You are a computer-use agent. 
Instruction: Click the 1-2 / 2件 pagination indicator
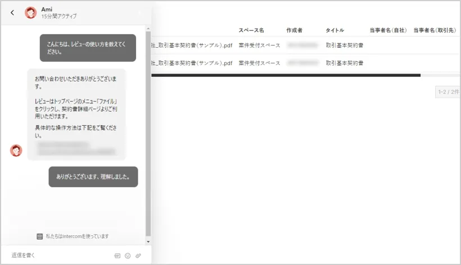[x=448, y=92]
